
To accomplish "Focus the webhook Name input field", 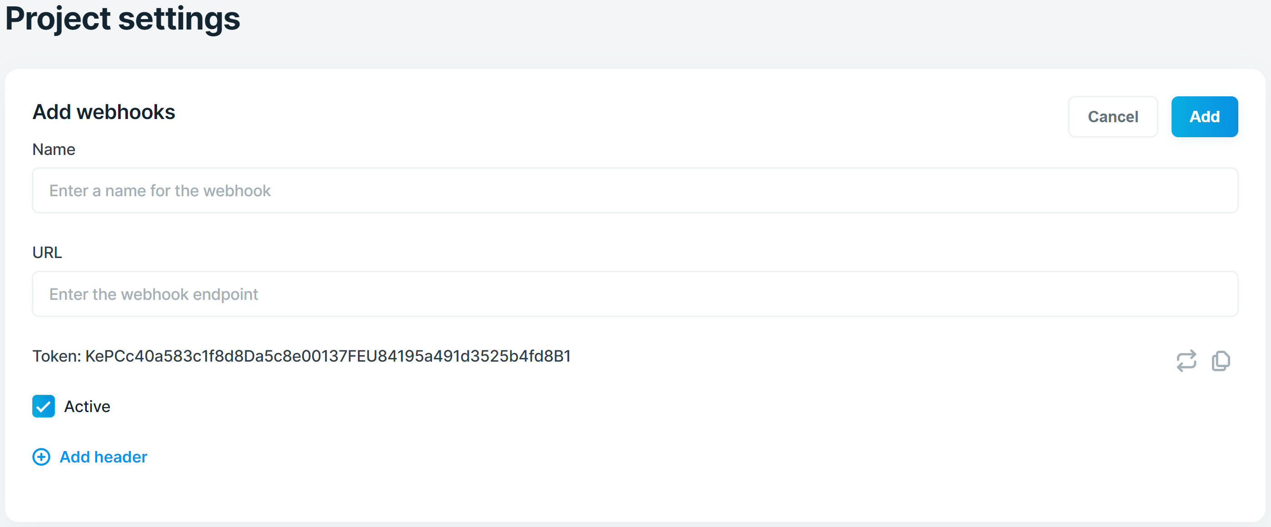I will point(635,190).
